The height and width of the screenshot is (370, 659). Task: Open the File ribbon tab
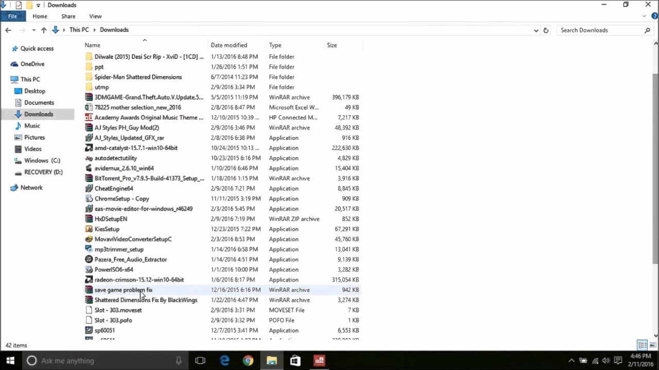(12, 16)
